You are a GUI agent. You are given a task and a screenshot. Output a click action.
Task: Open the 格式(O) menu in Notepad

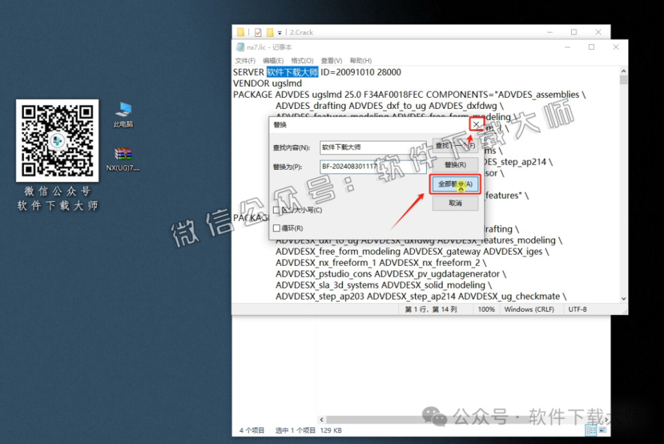click(302, 61)
